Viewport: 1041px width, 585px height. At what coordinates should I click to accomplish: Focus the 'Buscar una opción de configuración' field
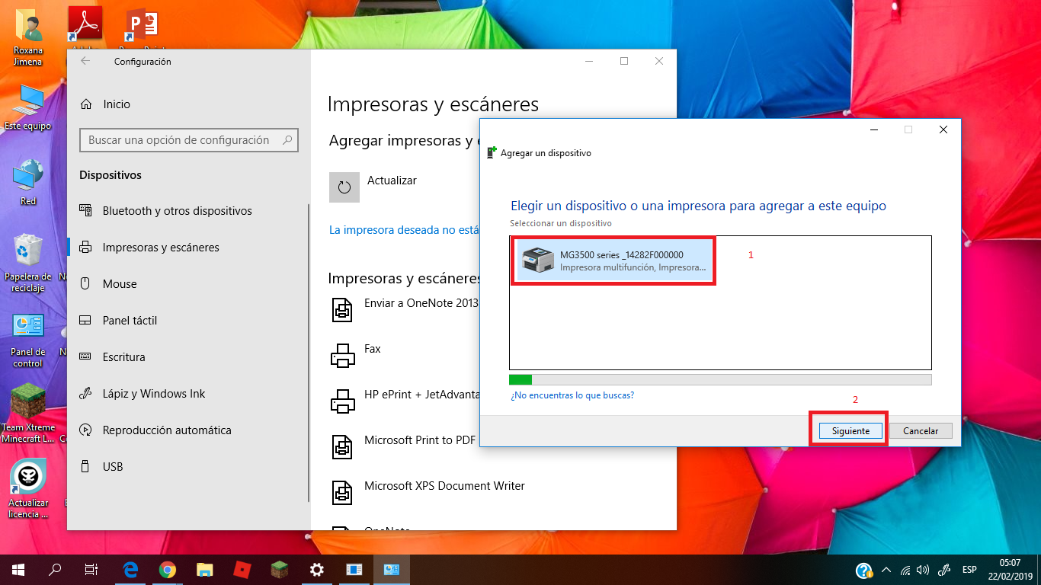coord(189,140)
